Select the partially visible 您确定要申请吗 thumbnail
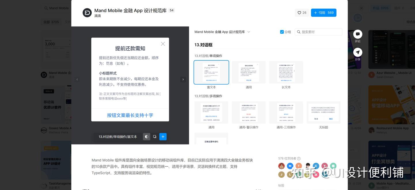Viewport: 415px width, 190px height. tap(211, 138)
